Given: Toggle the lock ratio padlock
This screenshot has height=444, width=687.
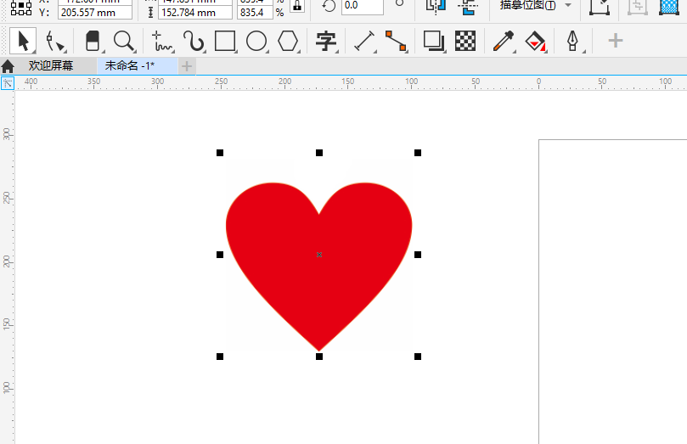Looking at the screenshot, I should [x=296, y=6].
